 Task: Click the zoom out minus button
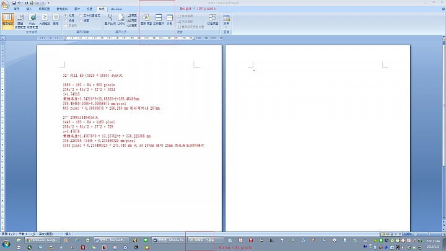click(x=416, y=234)
